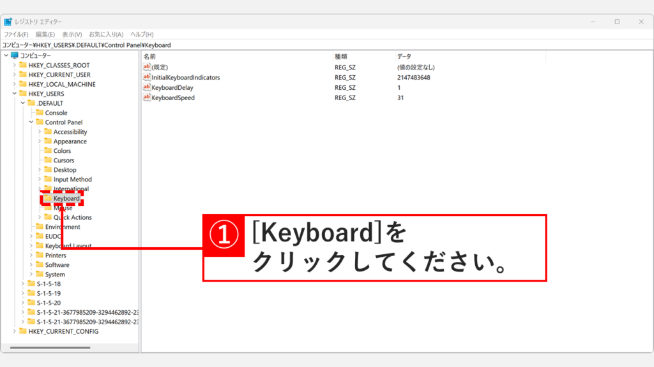Click the (既定) default value icon
The width and height of the screenshot is (654, 367).
(146, 67)
